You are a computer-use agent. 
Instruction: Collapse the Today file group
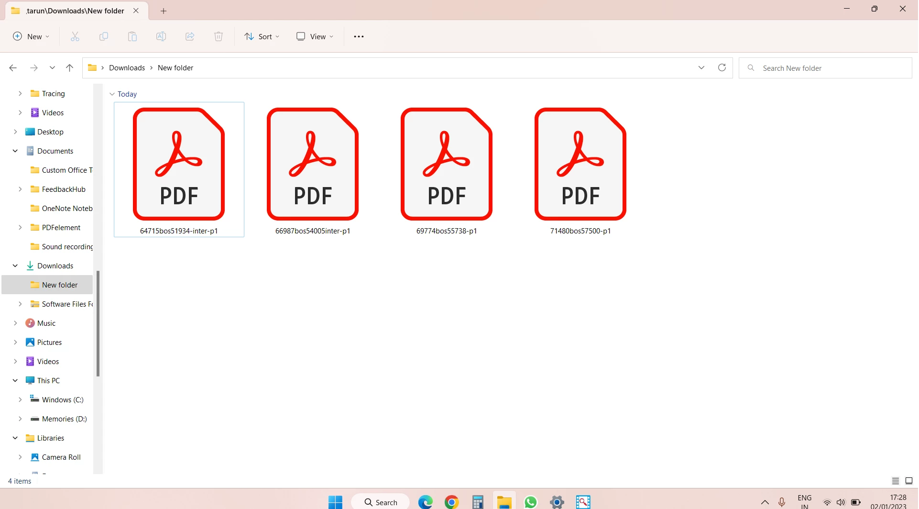(x=112, y=94)
